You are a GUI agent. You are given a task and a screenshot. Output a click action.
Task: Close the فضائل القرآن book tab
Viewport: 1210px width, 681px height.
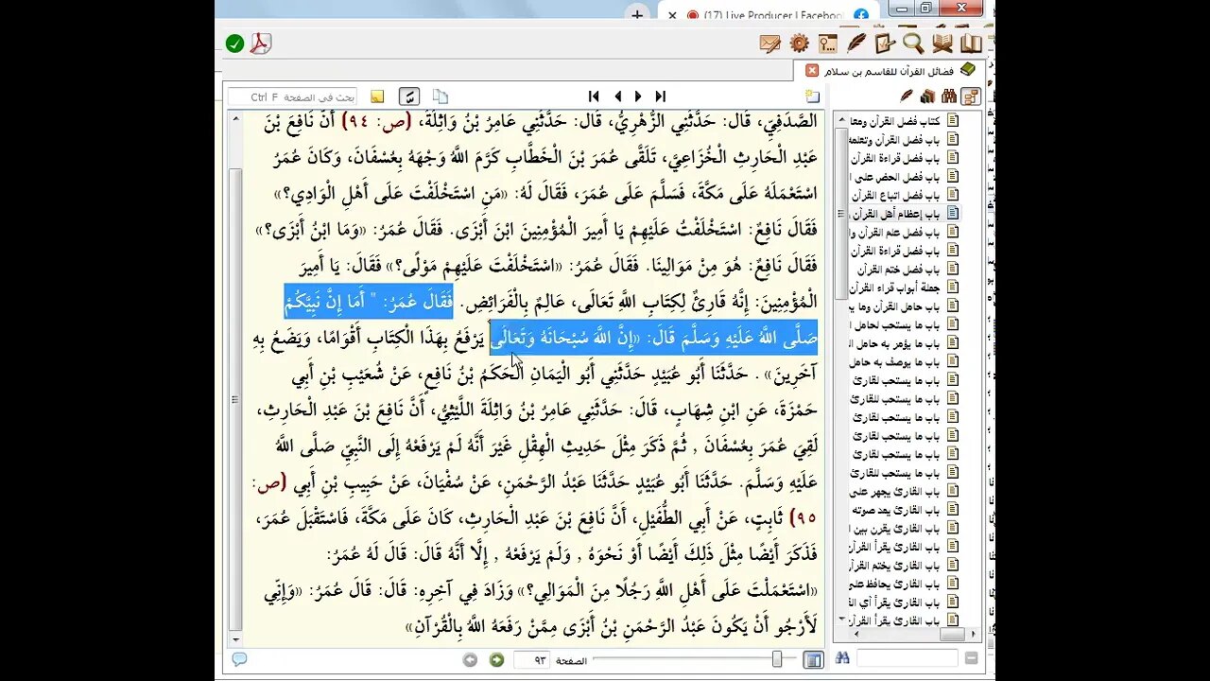coord(812,70)
